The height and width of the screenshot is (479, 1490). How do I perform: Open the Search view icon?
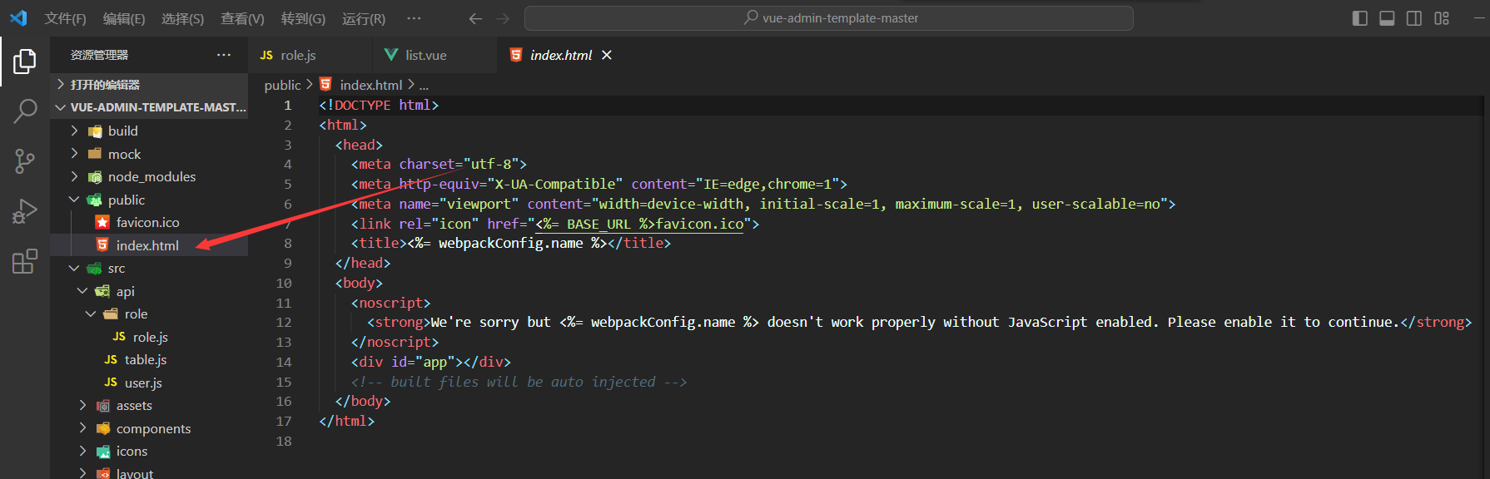(x=25, y=111)
